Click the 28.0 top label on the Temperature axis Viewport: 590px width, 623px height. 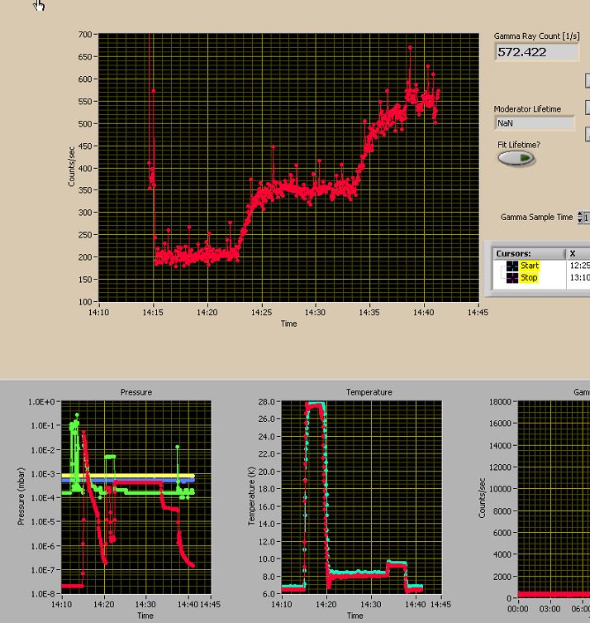pyautogui.click(x=265, y=402)
